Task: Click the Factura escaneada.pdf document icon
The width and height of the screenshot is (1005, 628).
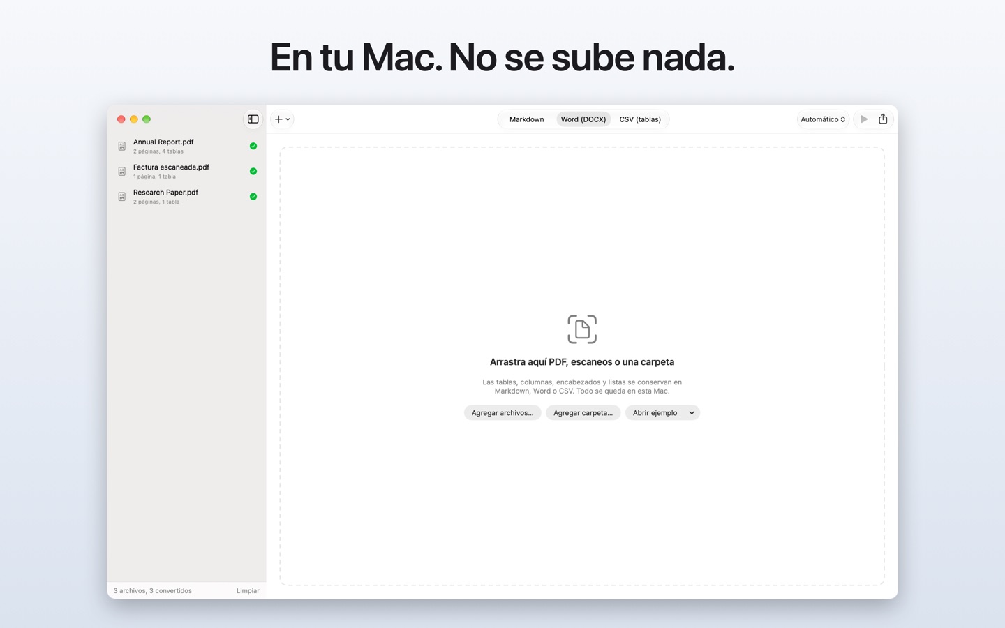Action: [122, 171]
